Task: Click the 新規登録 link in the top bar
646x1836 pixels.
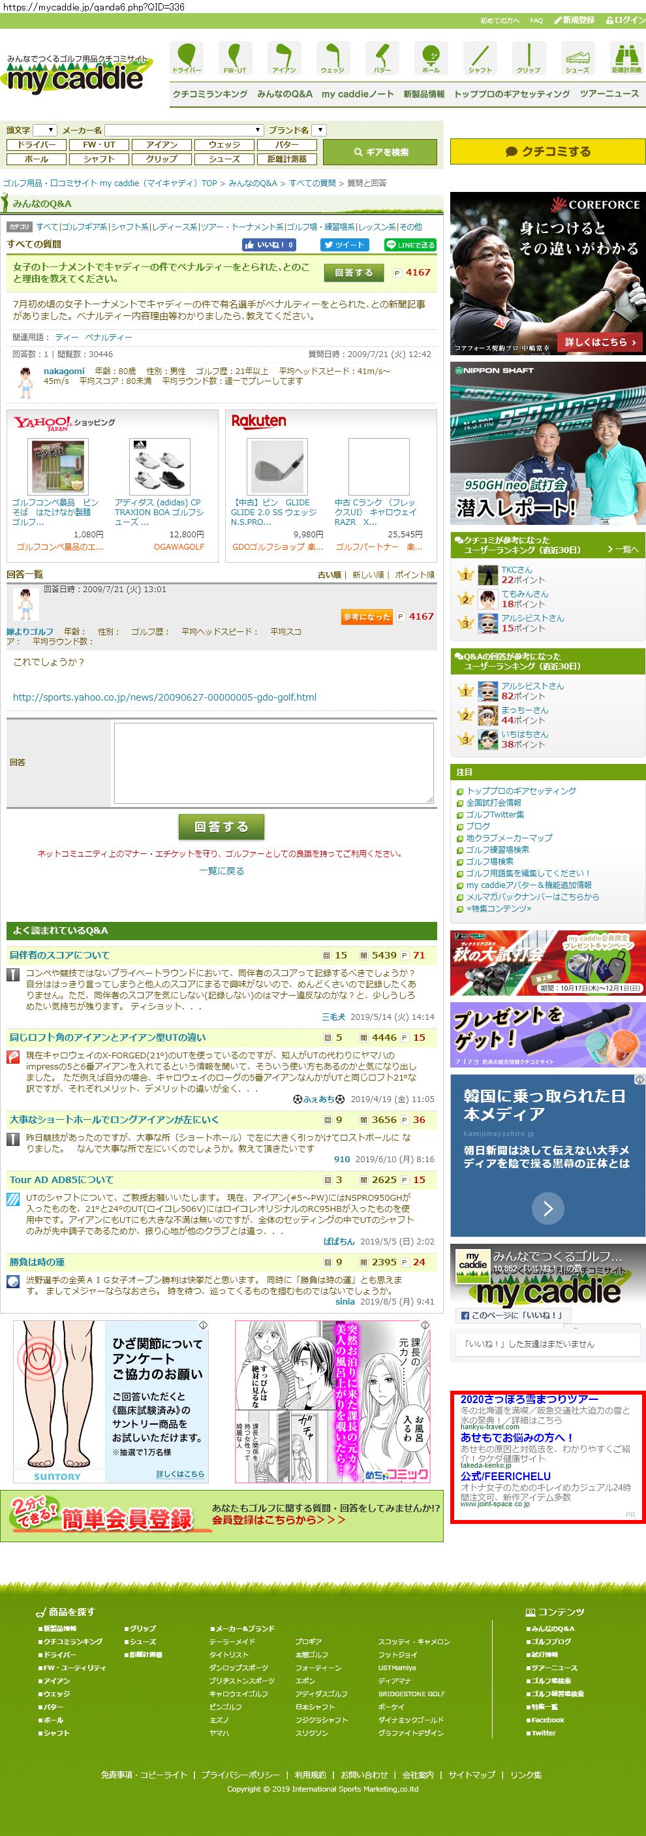Action: tap(574, 20)
